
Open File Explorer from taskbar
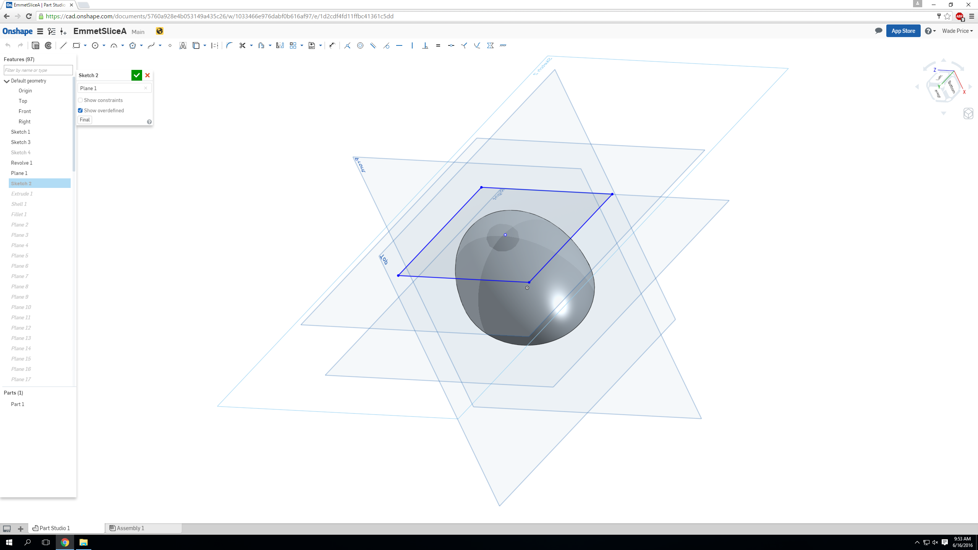(x=83, y=542)
